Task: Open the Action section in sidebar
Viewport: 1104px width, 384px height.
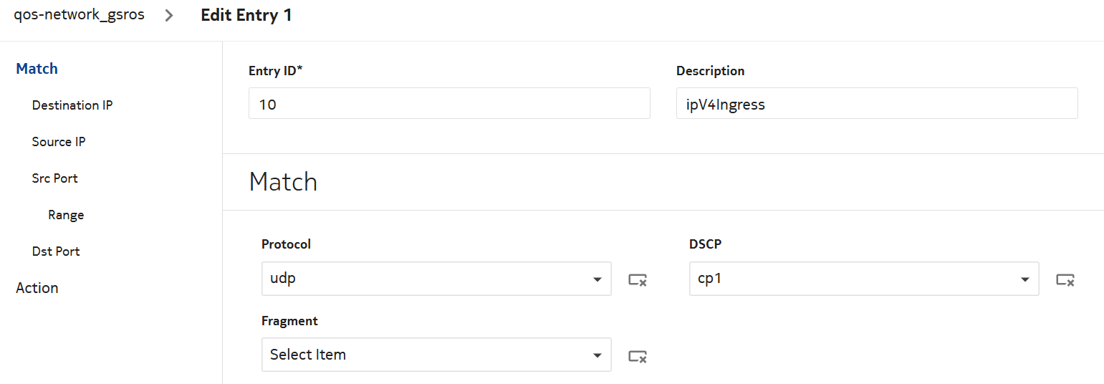Action: pos(37,288)
